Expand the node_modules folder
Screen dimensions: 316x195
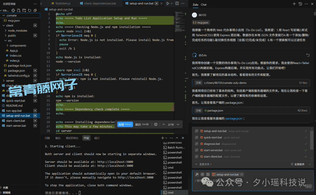[6, 31]
